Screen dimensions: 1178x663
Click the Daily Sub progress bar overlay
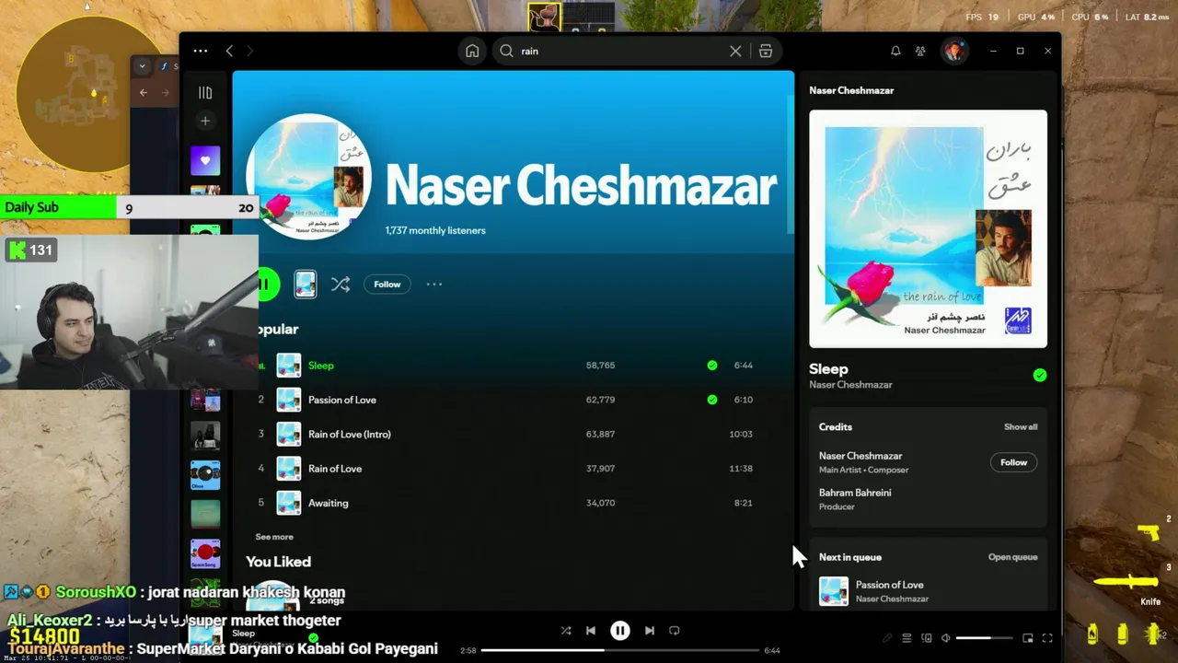129,207
